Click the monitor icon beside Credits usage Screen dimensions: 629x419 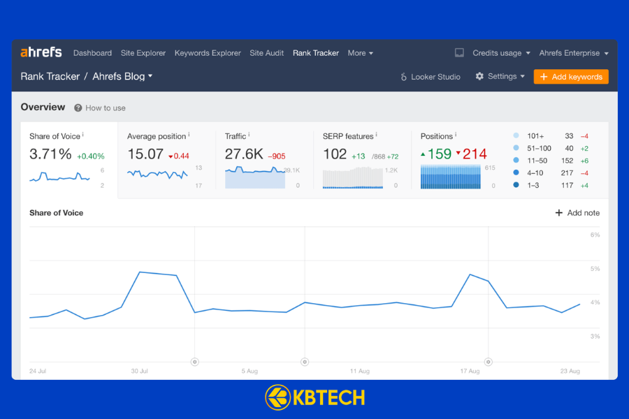pyautogui.click(x=458, y=52)
